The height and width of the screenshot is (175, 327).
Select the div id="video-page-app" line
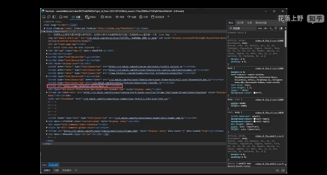[67, 44]
